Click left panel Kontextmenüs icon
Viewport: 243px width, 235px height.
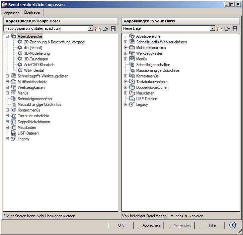(13, 110)
